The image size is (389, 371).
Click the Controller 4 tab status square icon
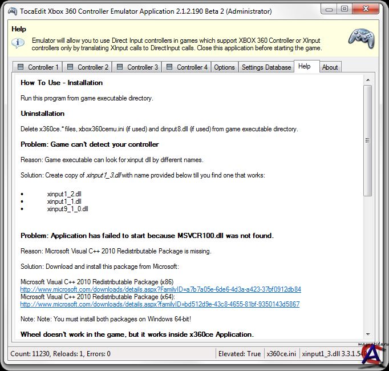[x=169, y=67]
